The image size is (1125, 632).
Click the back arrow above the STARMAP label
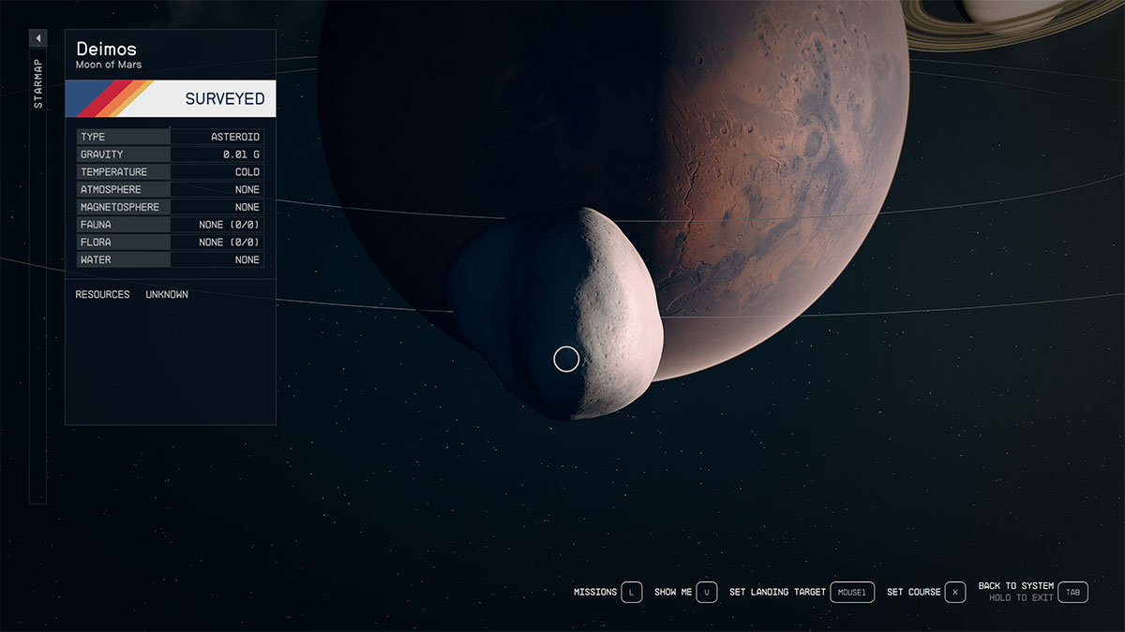pyautogui.click(x=37, y=37)
